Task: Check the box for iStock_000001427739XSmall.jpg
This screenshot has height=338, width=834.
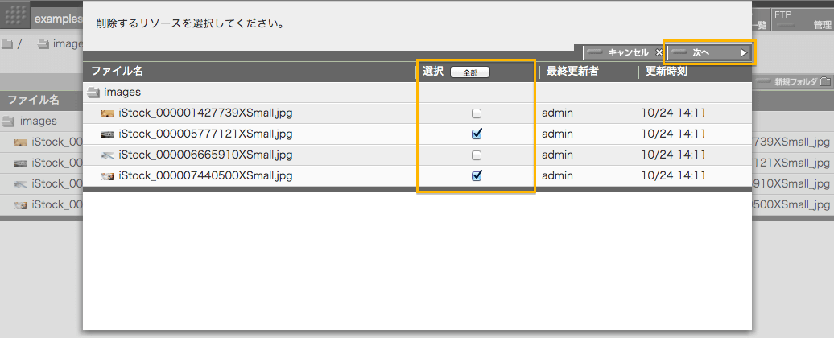Action: click(477, 113)
